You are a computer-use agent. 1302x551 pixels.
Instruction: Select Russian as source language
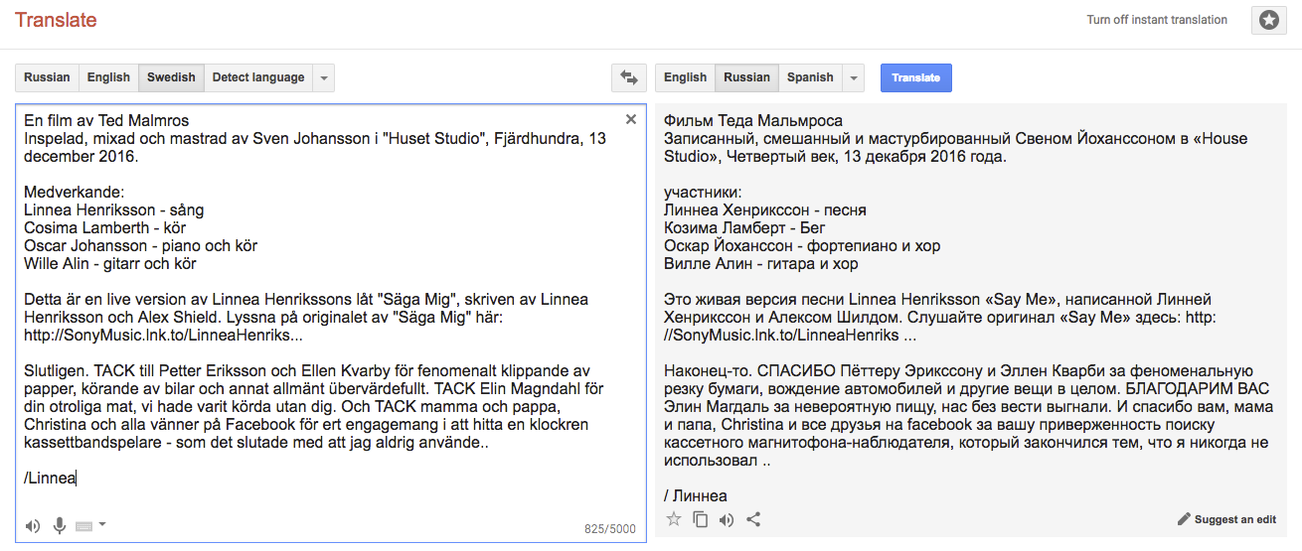pos(48,77)
